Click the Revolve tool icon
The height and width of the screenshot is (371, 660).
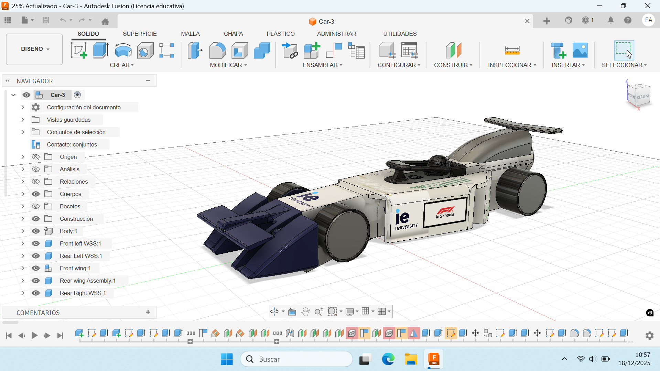(123, 51)
